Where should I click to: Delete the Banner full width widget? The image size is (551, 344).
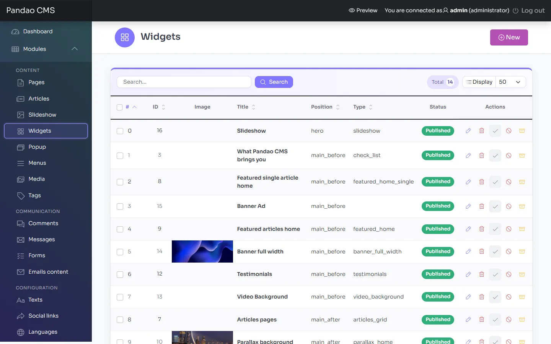pos(482,252)
